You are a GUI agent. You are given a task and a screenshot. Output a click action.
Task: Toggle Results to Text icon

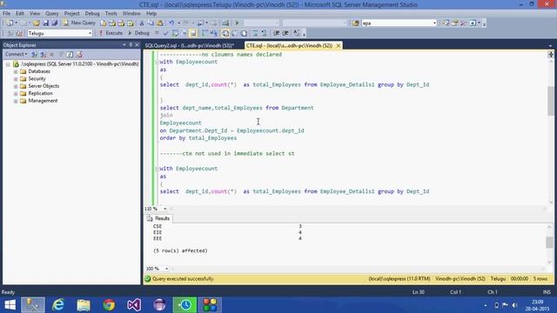[225, 33]
